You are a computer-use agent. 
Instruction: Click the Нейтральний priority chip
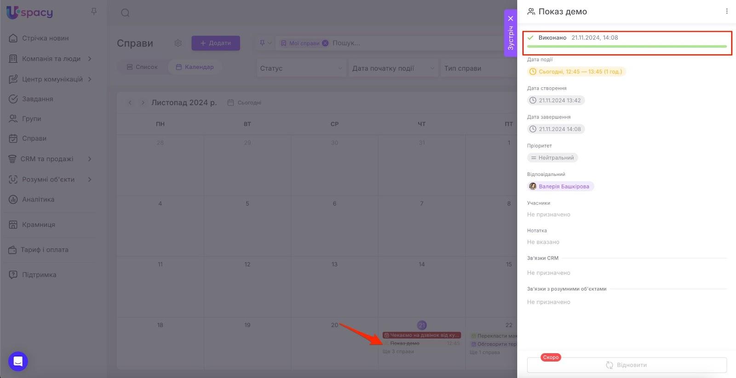(x=552, y=158)
